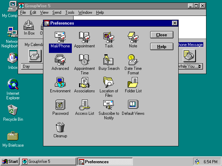Viewport: 222px width, 166px height.
Task: Click the Phone Message telephone icon
Action: 189,56
